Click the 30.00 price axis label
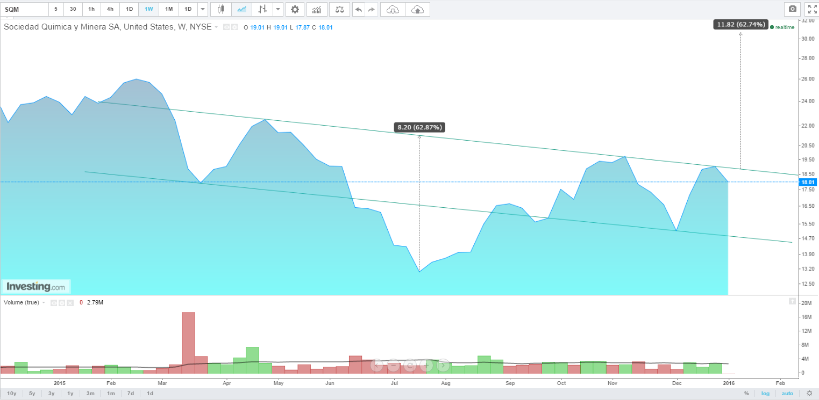This screenshot has width=819, height=400. click(x=808, y=39)
